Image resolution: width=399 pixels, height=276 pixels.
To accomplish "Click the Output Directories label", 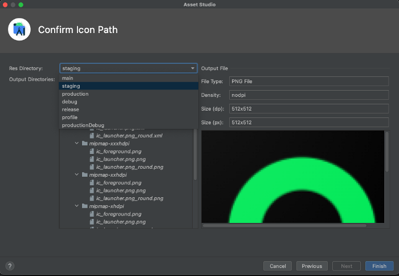I will (32, 79).
